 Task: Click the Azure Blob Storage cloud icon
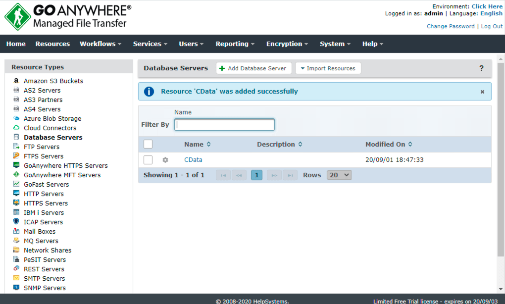tap(16, 118)
